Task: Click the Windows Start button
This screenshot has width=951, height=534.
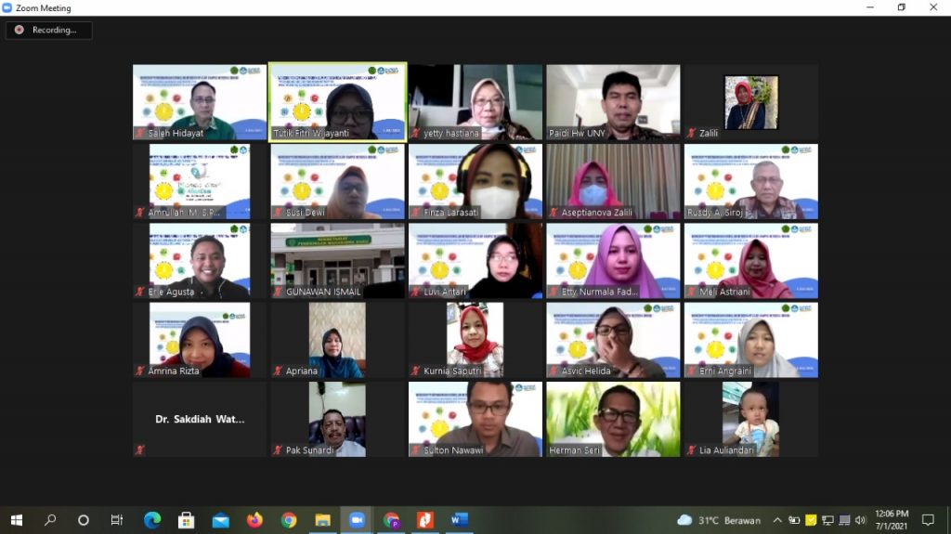Action: 16,520
